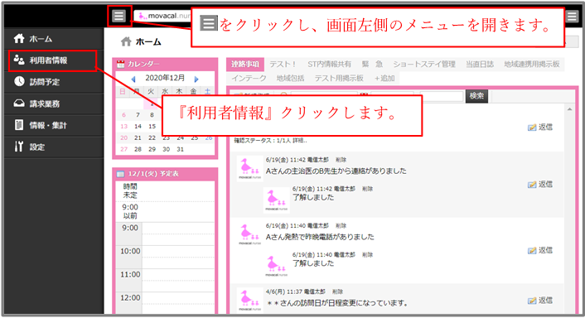The height and width of the screenshot is (318, 585).
Task: Open the left hamburger menu icon
Action: 119,16
